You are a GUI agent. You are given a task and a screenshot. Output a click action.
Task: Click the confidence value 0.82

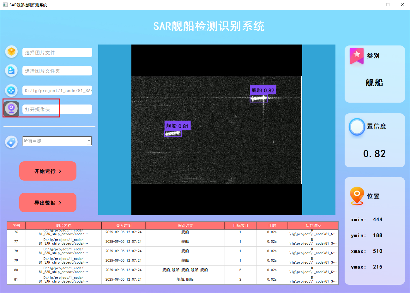(374, 154)
